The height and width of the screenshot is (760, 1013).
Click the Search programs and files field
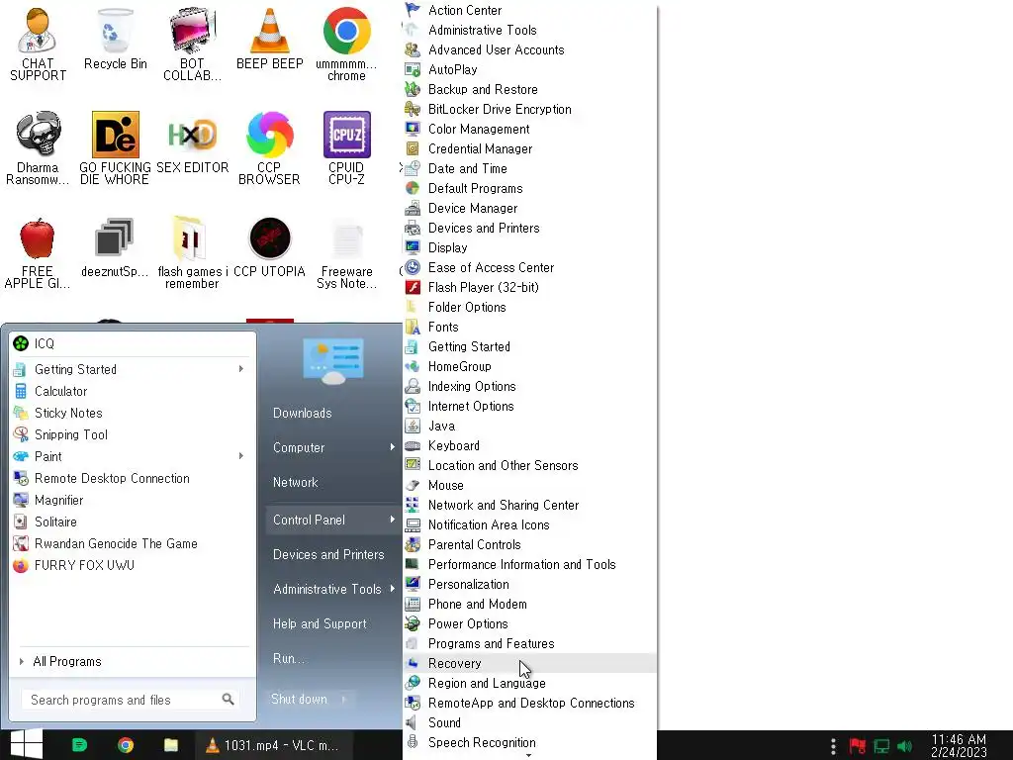pyautogui.click(x=132, y=700)
